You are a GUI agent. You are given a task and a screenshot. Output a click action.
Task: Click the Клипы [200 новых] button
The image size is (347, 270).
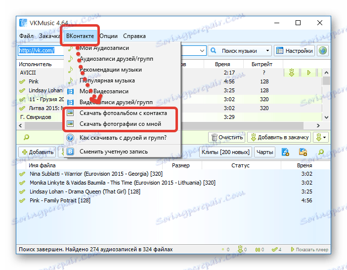(x=225, y=152)
